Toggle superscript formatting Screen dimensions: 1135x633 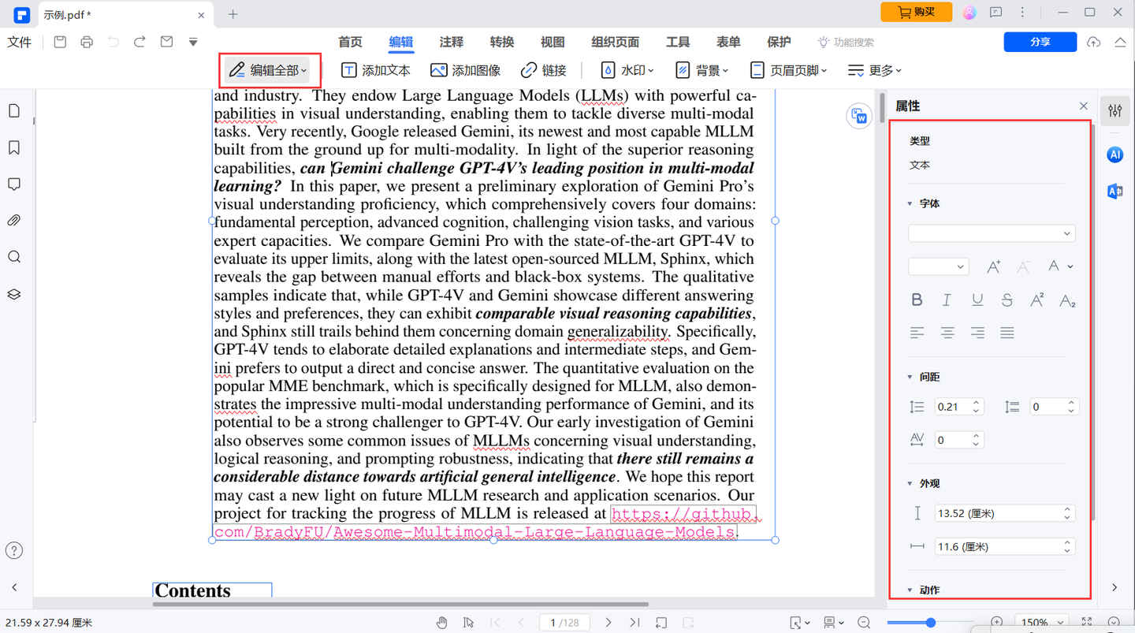[1037, 300]
